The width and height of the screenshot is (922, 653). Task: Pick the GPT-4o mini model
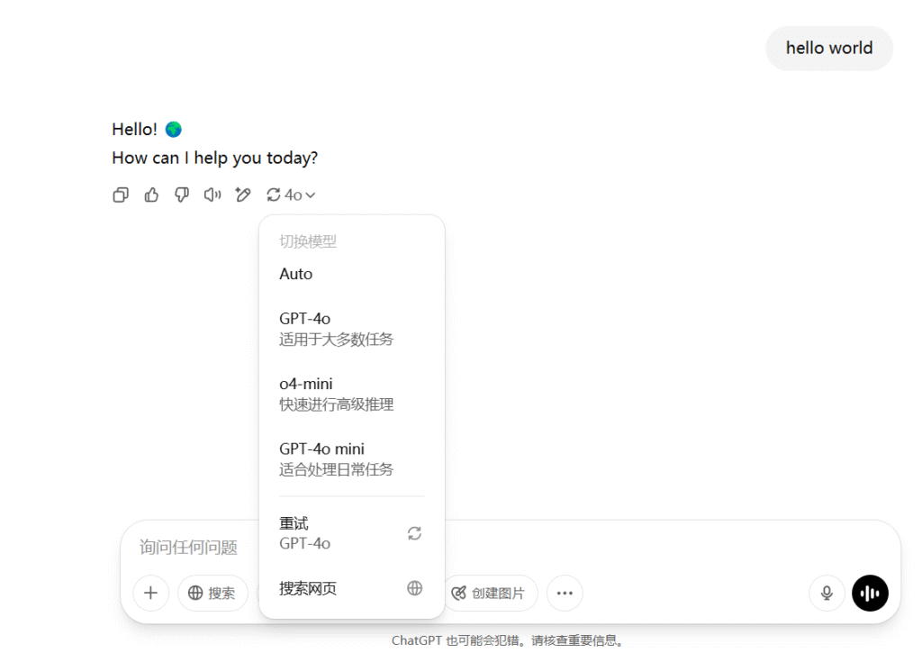(352, 458)
